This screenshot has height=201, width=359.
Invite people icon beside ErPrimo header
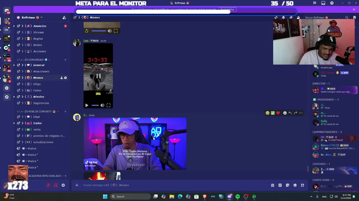pos(64,18)
